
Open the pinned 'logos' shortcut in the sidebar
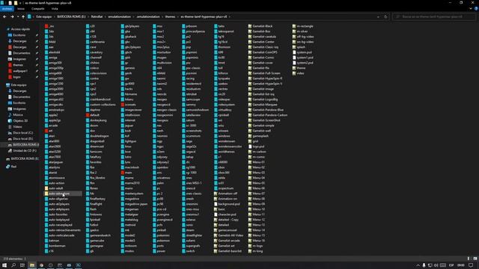[x=16, y=77]
